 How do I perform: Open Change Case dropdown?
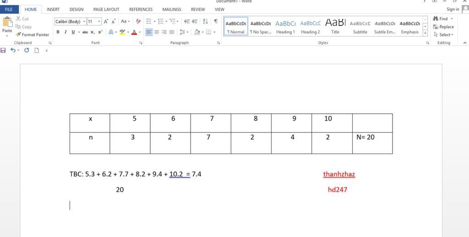pyautogui.click(x=125, y=22)
